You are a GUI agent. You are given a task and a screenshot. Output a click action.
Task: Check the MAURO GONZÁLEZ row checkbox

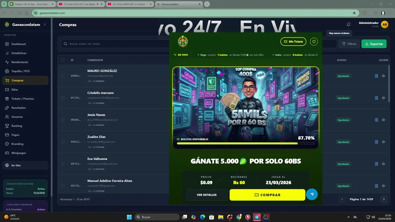[63, 76]
